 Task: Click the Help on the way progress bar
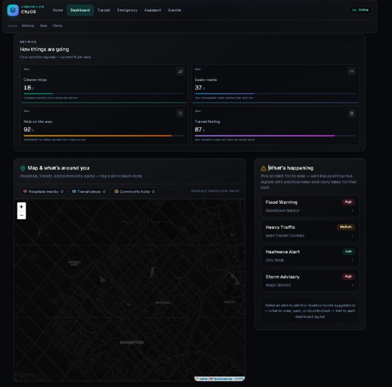click(104, 136)
